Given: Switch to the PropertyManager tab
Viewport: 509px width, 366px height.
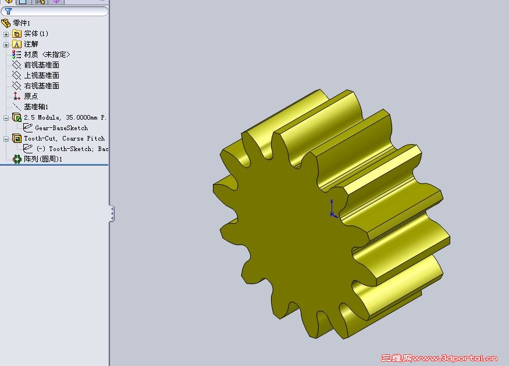Looking at the screenshot, I should pos(23,2).
